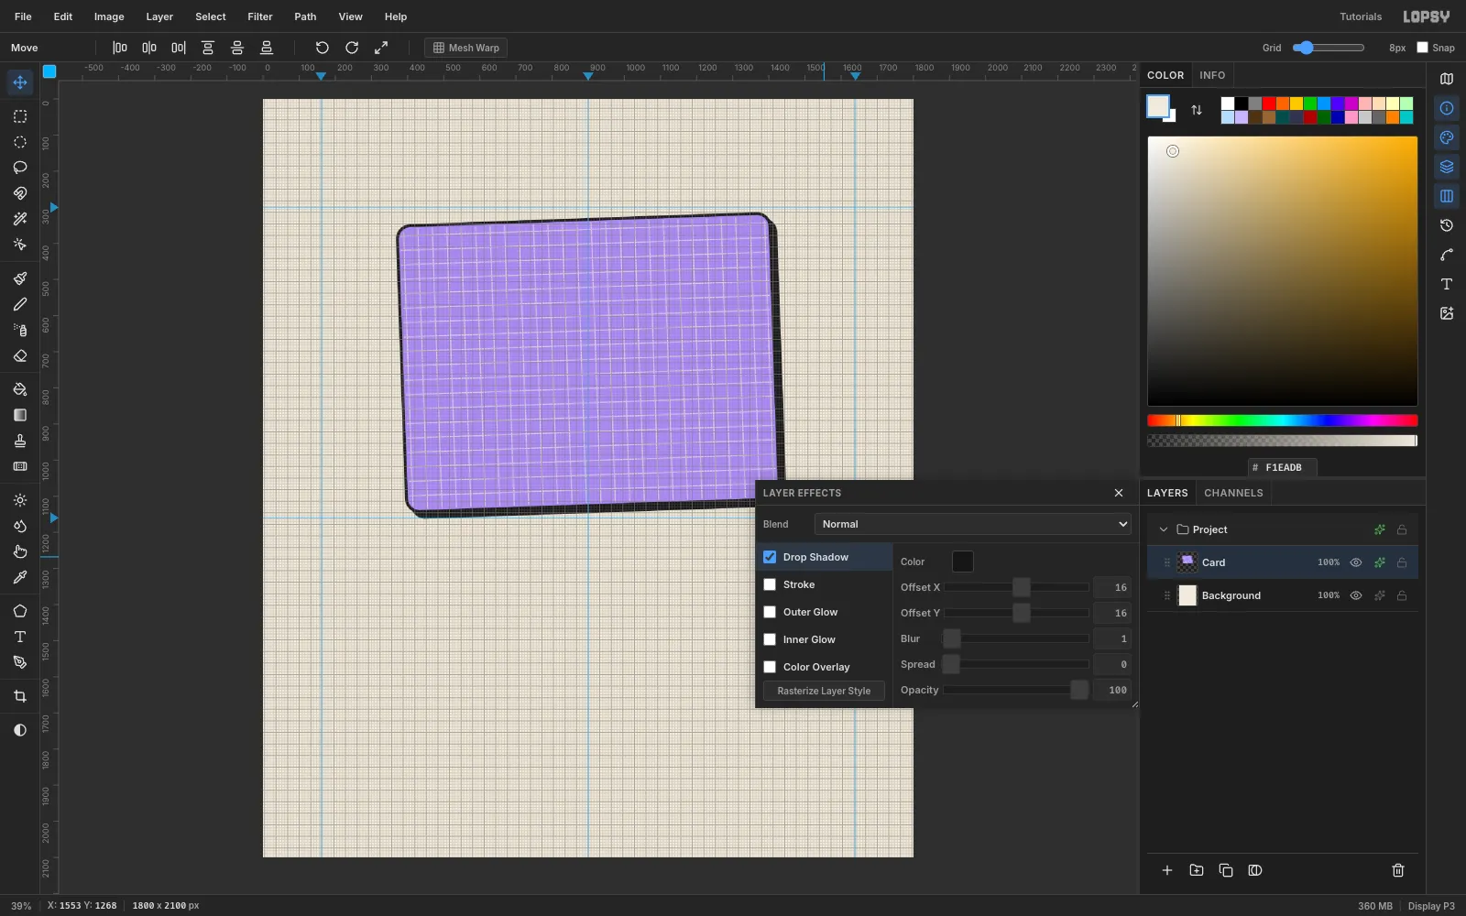Image resolution: width=1466 pixels, height=916 pixels.
Task: Select the Clone Stamp tool
Action: click(20, 441)
